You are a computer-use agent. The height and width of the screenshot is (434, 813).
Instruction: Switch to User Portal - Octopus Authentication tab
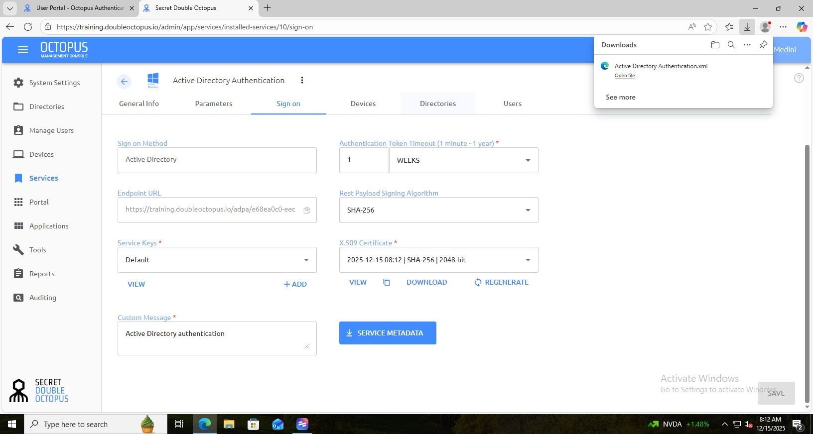[x=80, y=8]
